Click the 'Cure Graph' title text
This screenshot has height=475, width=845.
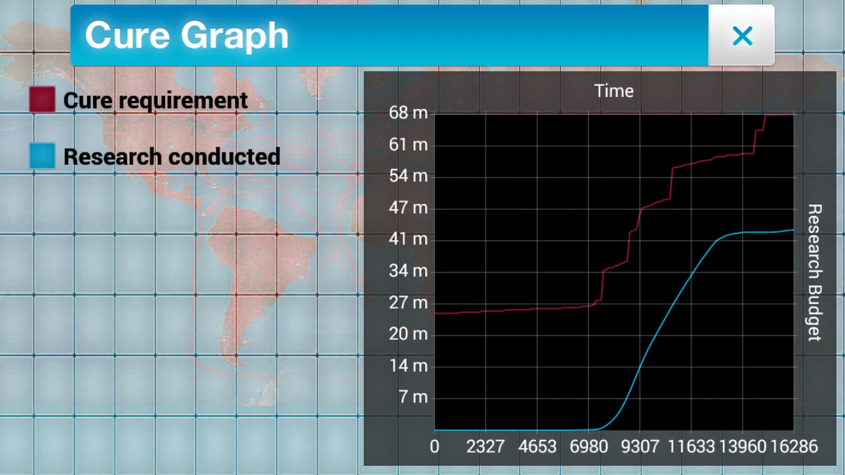187,35
